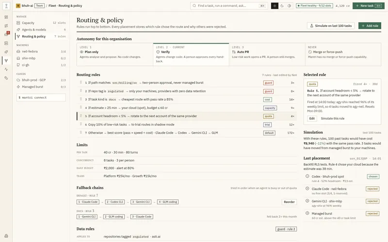Open the bottom icon in the left rail
Viewport: 388px width, 242px height.
click(x=6, y=236)
